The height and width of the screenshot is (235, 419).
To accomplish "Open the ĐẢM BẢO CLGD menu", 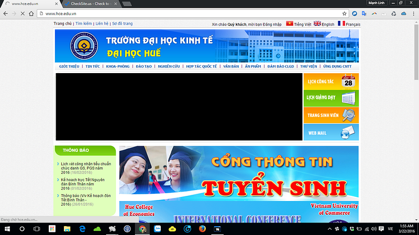I will [281, 66].
